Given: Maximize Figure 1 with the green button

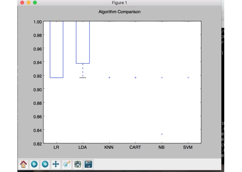Looking at the screenshot, I should tap(35, 3).
